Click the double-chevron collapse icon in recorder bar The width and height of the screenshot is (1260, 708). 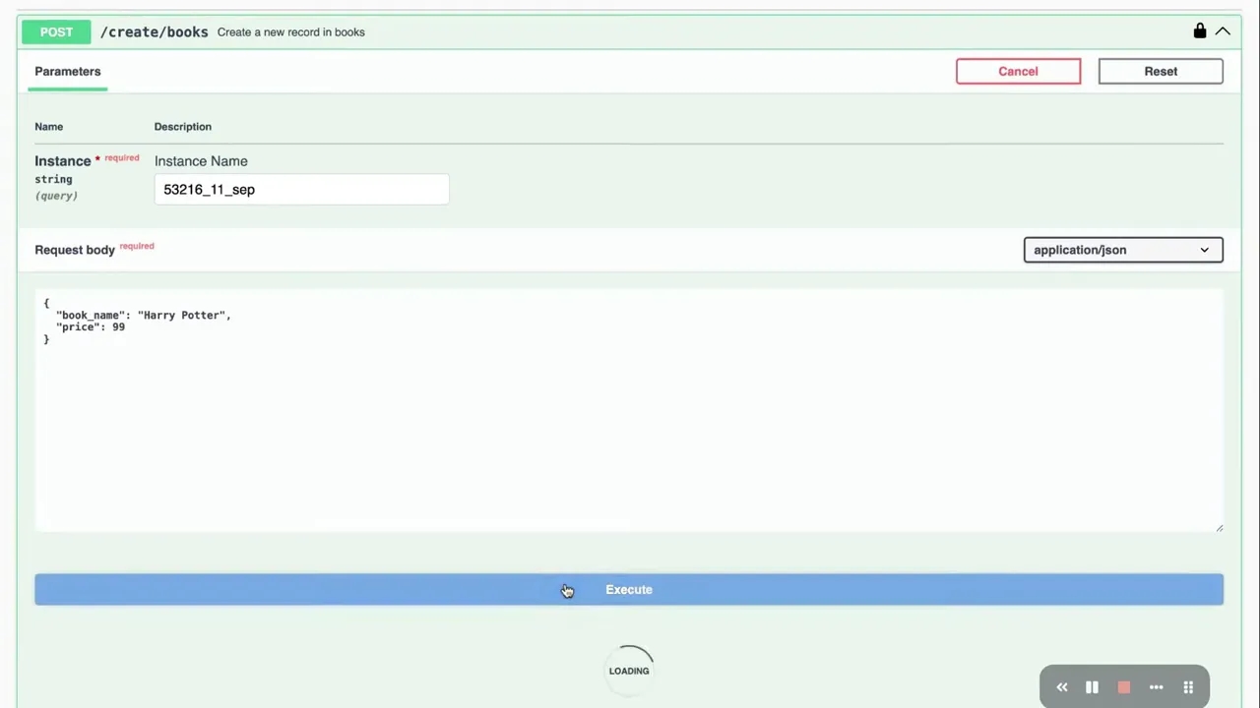[x=1061, y=687]
